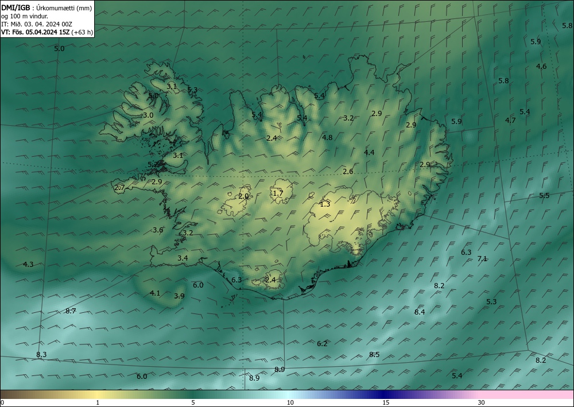Click the 4.4 value label
Image resolution: width=574 pixels, height=407 pixels.
[369, 152]
